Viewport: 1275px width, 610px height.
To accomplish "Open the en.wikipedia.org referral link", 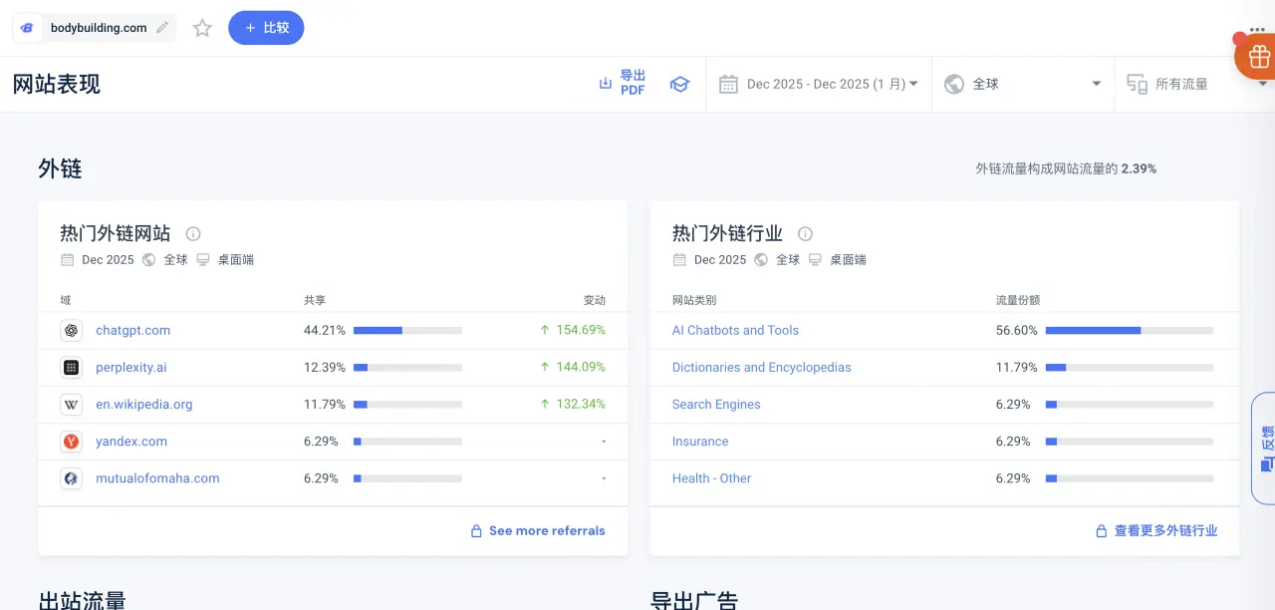I will [x=144, y=404].
